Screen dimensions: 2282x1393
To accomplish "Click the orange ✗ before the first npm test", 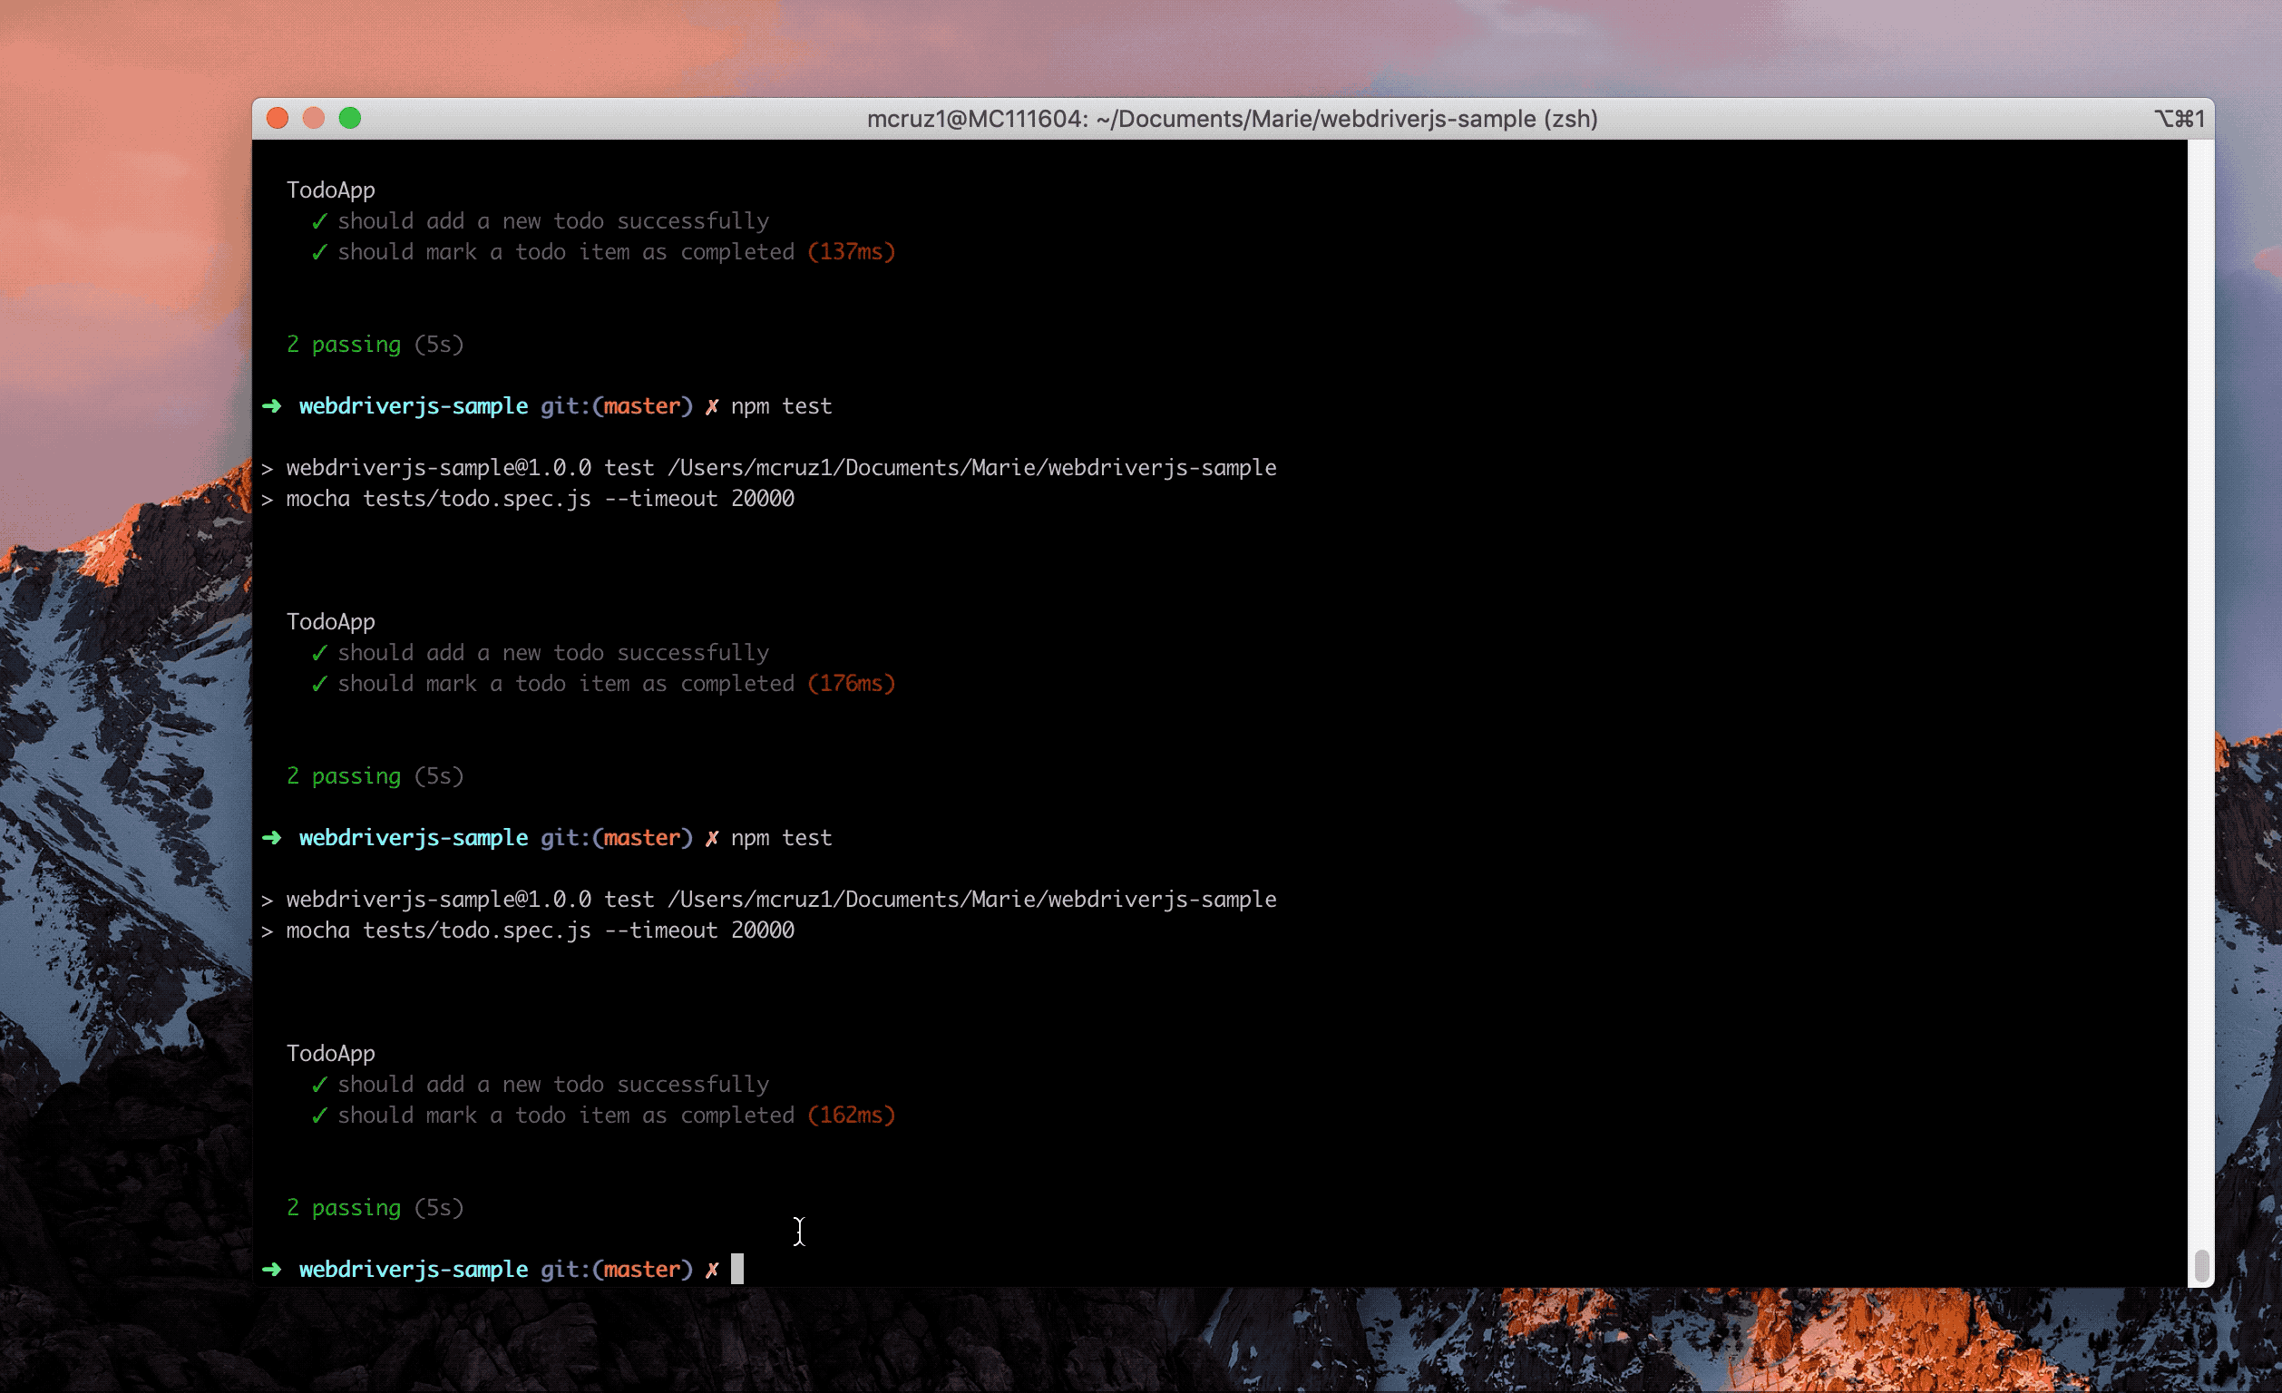I will 711,406.
